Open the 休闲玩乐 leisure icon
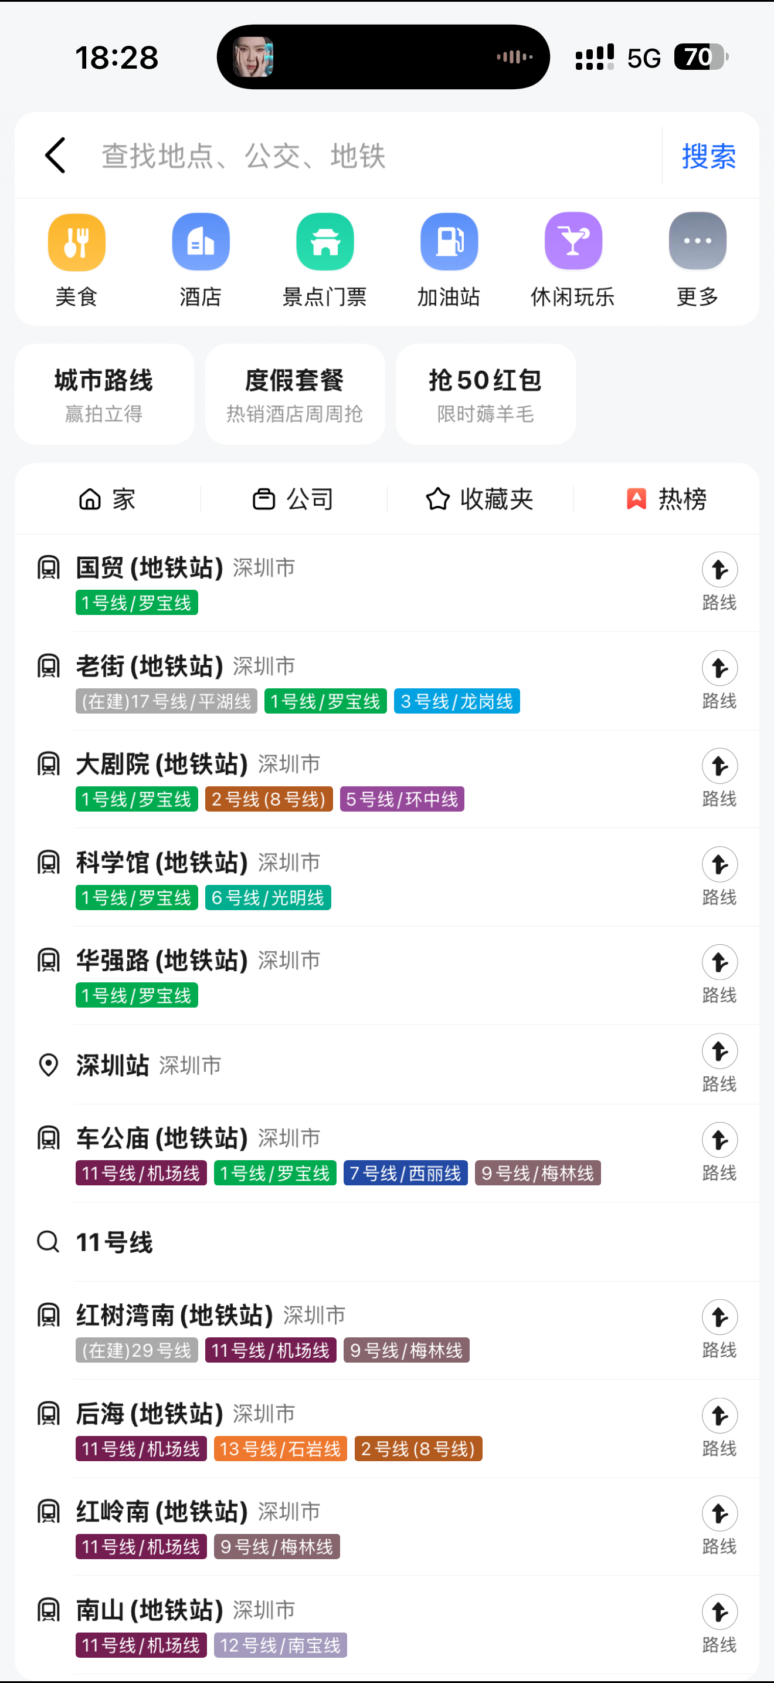Screen dimensions: 774x1683 [x=573, y=242]
